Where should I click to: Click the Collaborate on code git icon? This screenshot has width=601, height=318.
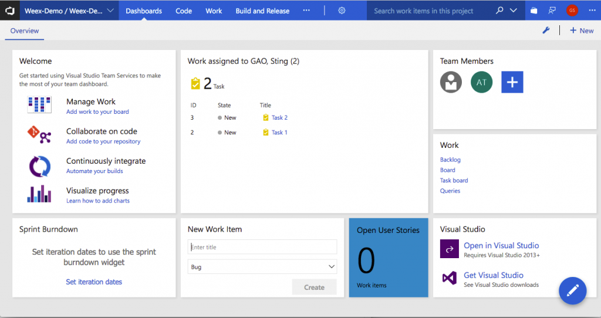click(39, 134)
